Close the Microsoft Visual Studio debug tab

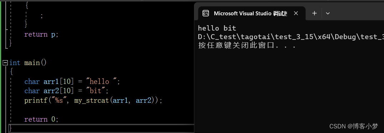296,13
